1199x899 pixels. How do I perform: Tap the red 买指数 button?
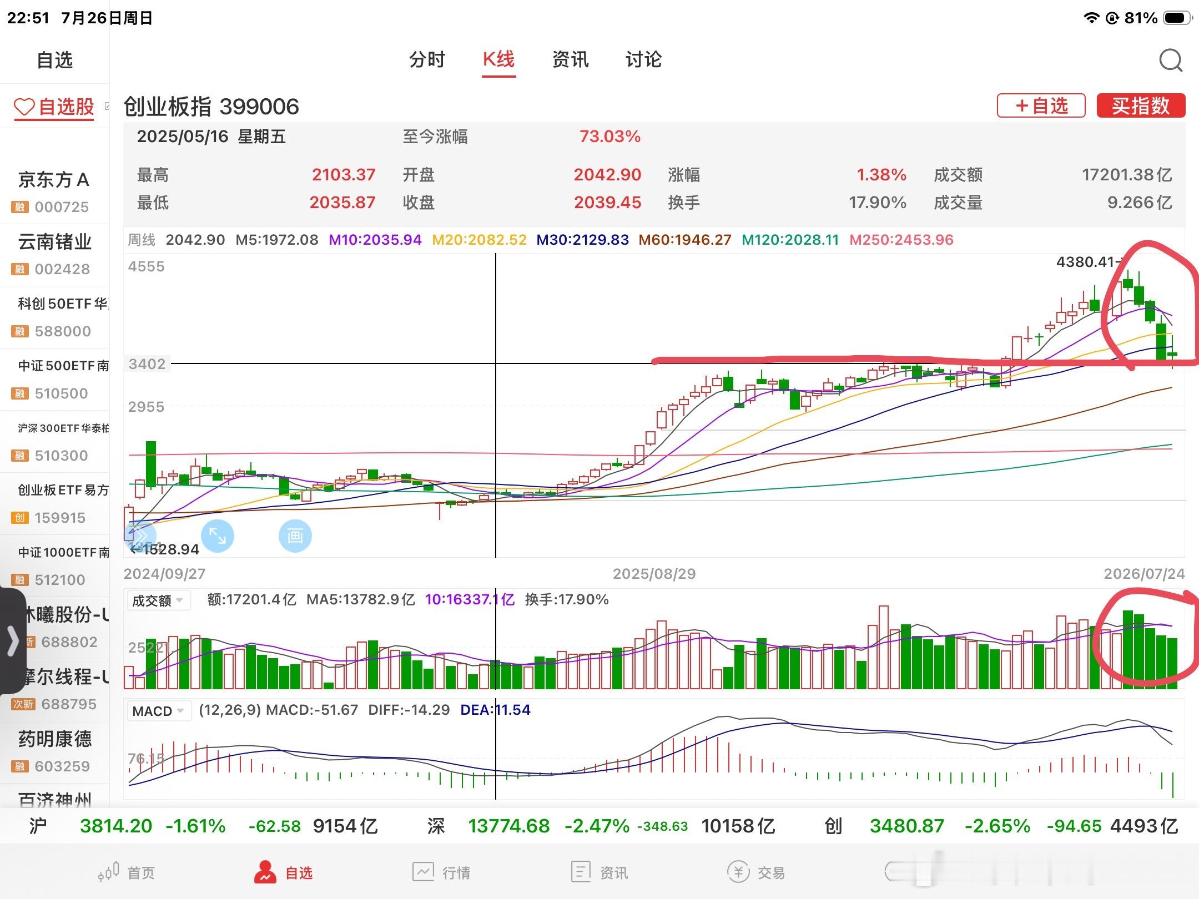click(x=1141, y=105)
